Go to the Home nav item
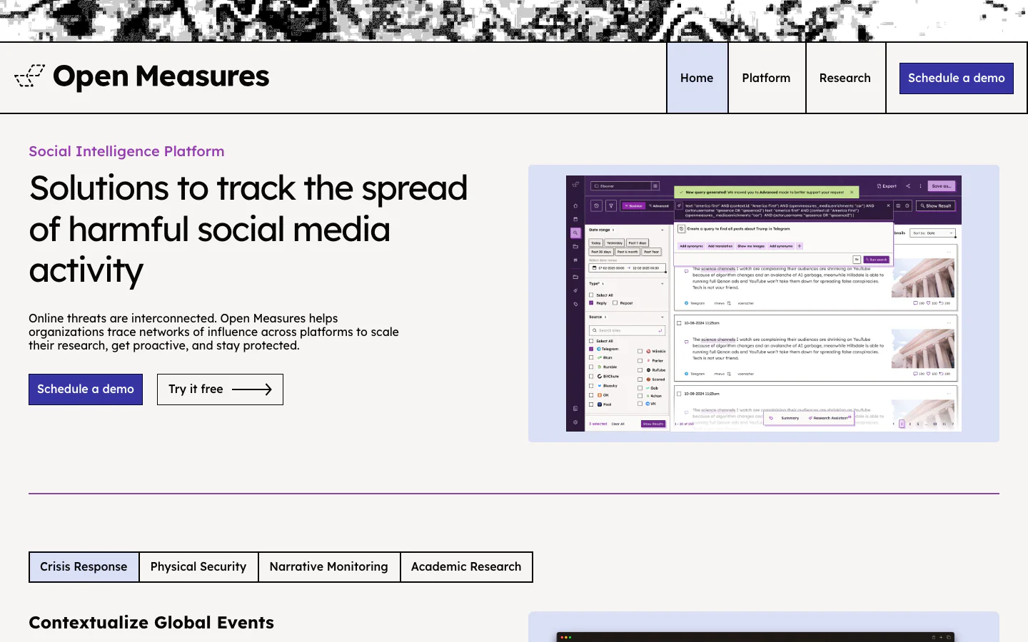This screenshot has width=1028, height=642. [697, 78]
